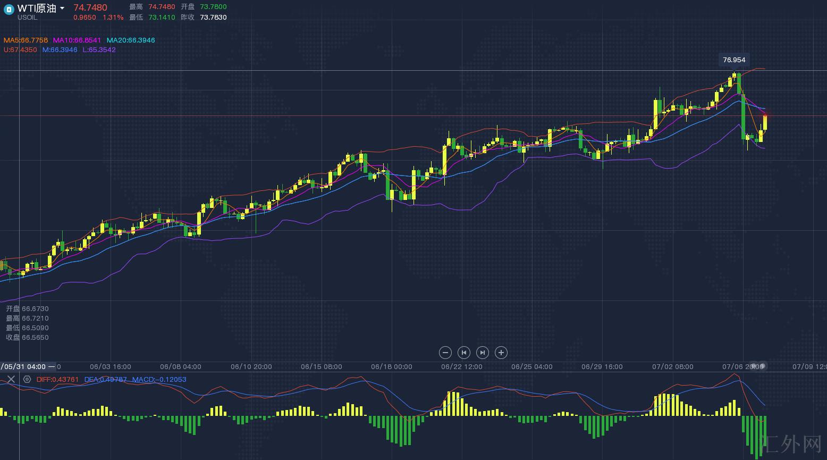Click the MA5 indicator legend label

coord(26,40)
